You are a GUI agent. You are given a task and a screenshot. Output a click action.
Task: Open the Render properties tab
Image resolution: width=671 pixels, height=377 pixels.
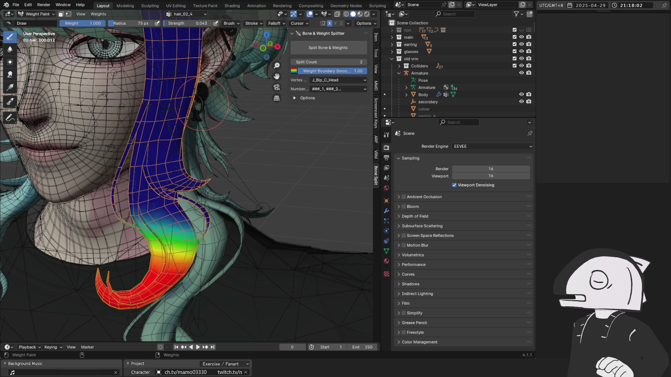(x=386, y=147)
